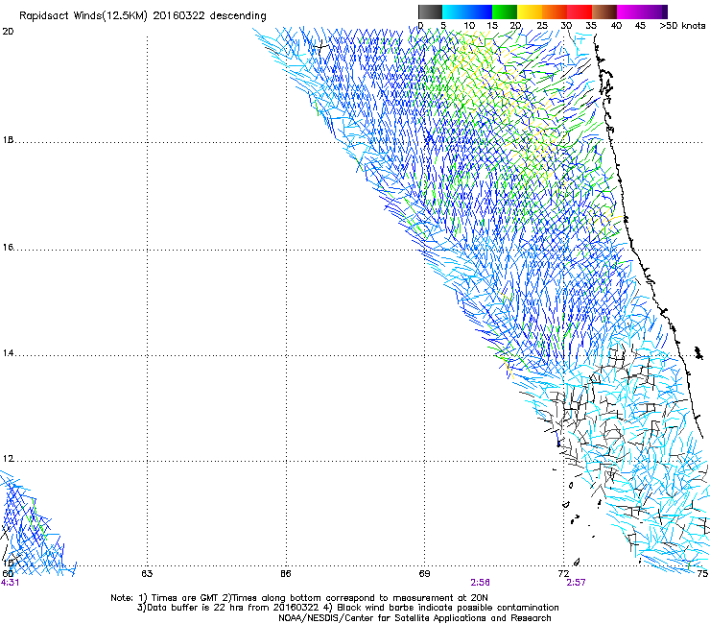Click the longitude axis label '63'

[x=147, y=574]
